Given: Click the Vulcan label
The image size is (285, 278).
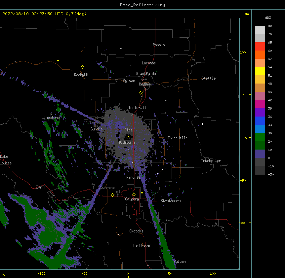Looking at the screenshot, I should 180,261.
